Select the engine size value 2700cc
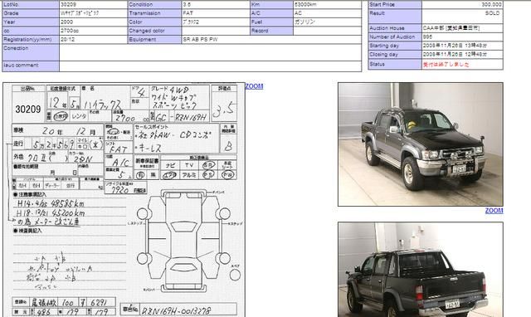 pyautogui.click(x=70, y=31)
